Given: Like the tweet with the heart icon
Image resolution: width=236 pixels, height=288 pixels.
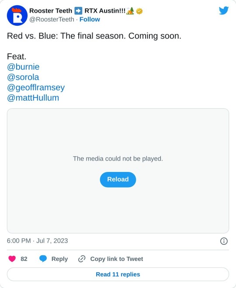Looking at the screenshot, I should [x=12, y=259].
